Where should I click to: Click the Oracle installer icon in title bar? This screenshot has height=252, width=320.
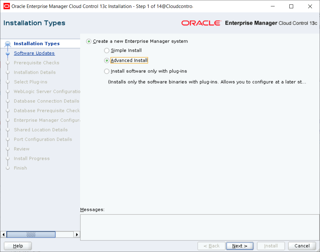tap(6, 6)
